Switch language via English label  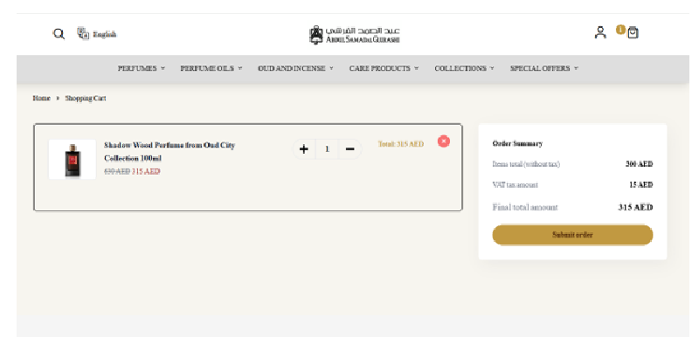point(105,34)
